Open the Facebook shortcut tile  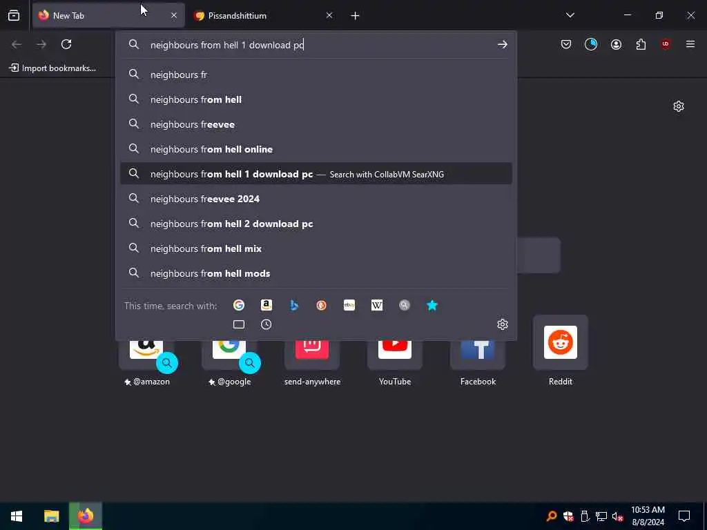point(478,356)
